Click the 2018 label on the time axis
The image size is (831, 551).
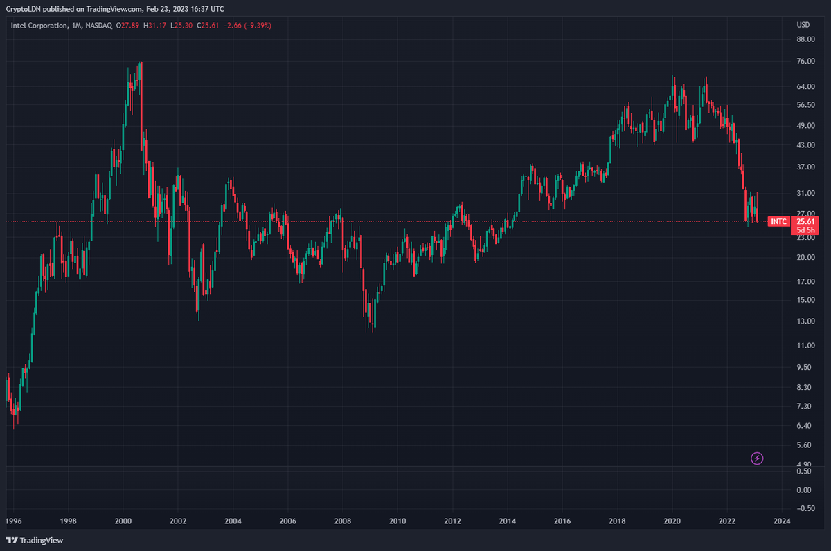click(x=618, y=521)
